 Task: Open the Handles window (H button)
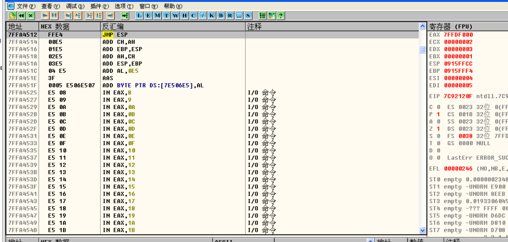point(185,16)
